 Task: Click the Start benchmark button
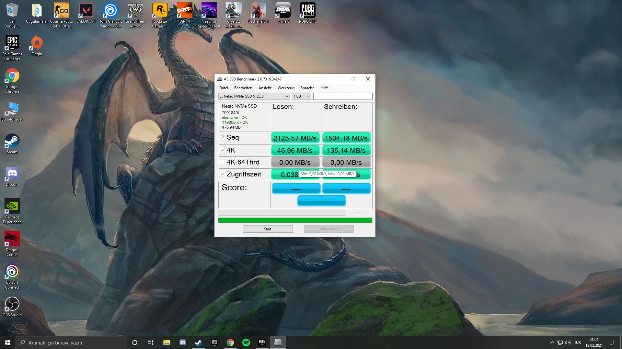click(x=268, y=229)
